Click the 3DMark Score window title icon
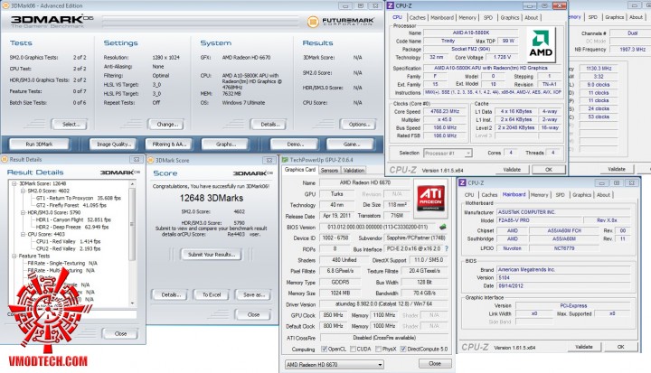 152,159
